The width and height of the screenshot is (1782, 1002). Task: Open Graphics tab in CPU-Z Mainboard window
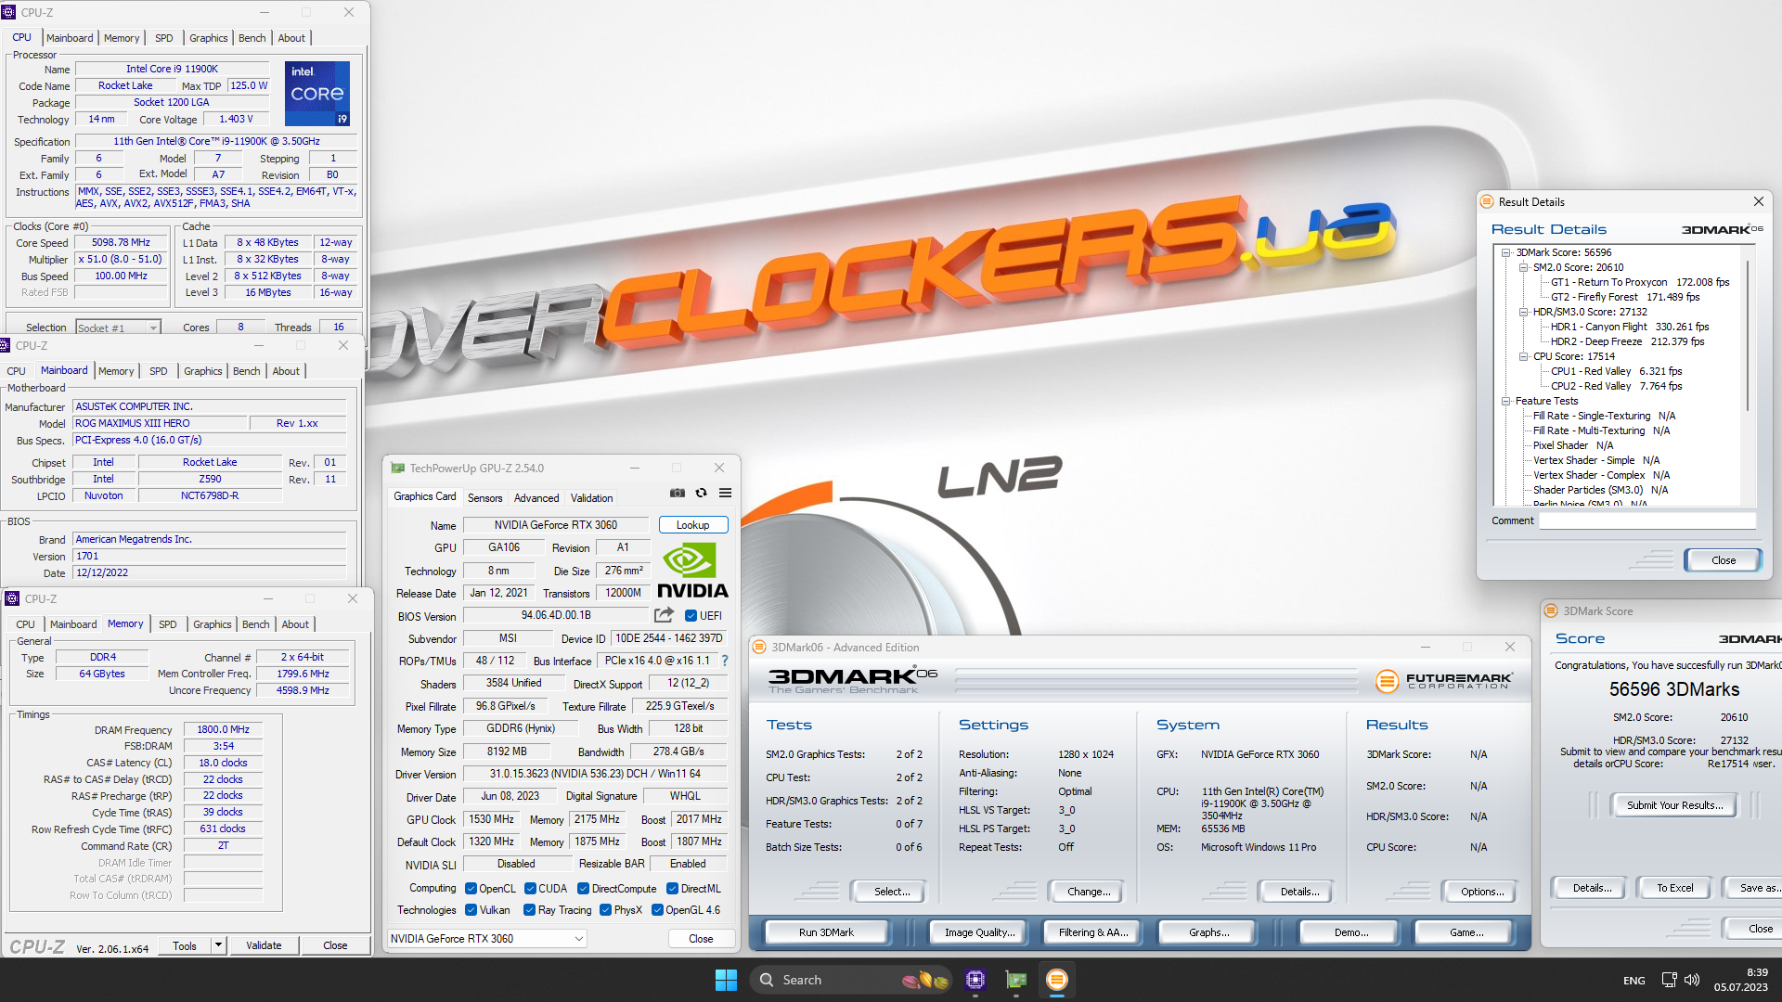click(x=202, y=371)
